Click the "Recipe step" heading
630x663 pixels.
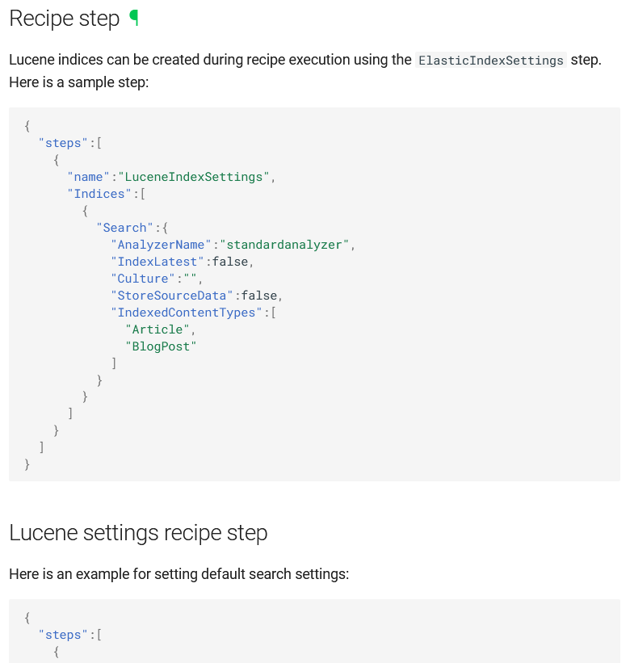pos(65,19)
